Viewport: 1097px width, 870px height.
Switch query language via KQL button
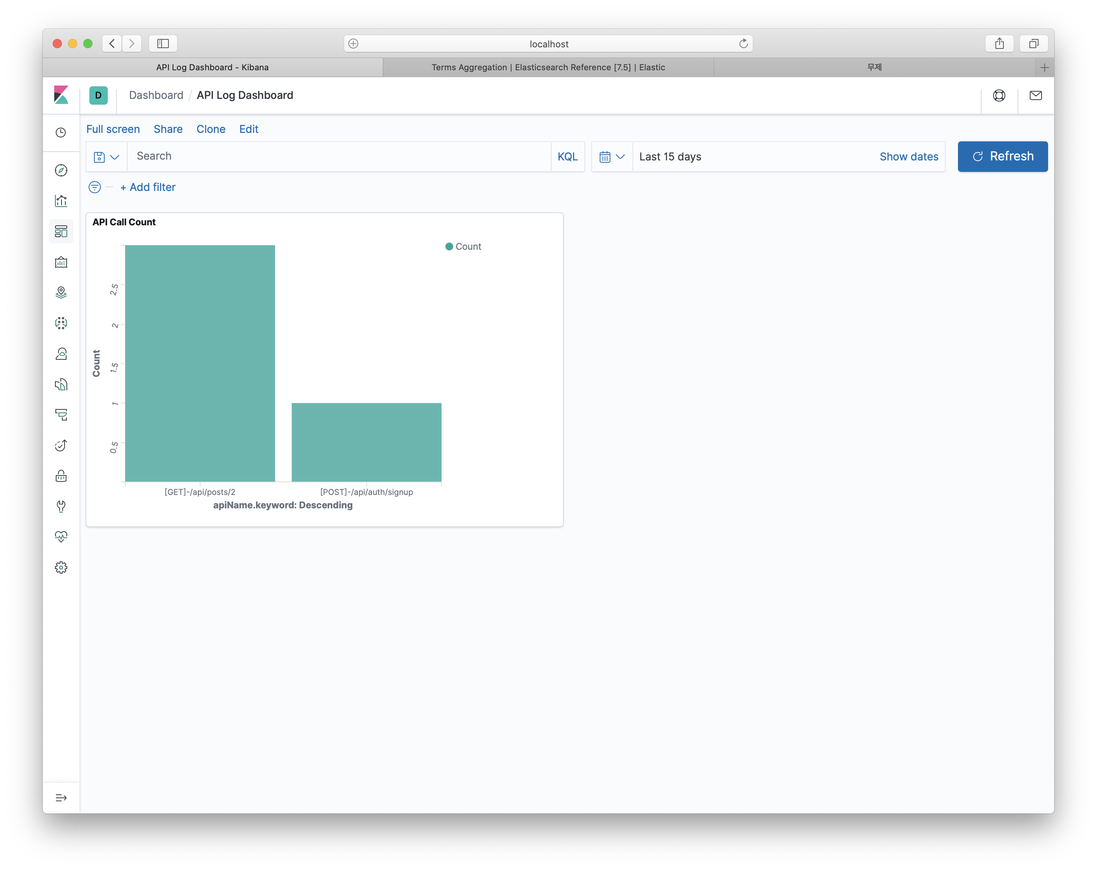click(567, 157)
